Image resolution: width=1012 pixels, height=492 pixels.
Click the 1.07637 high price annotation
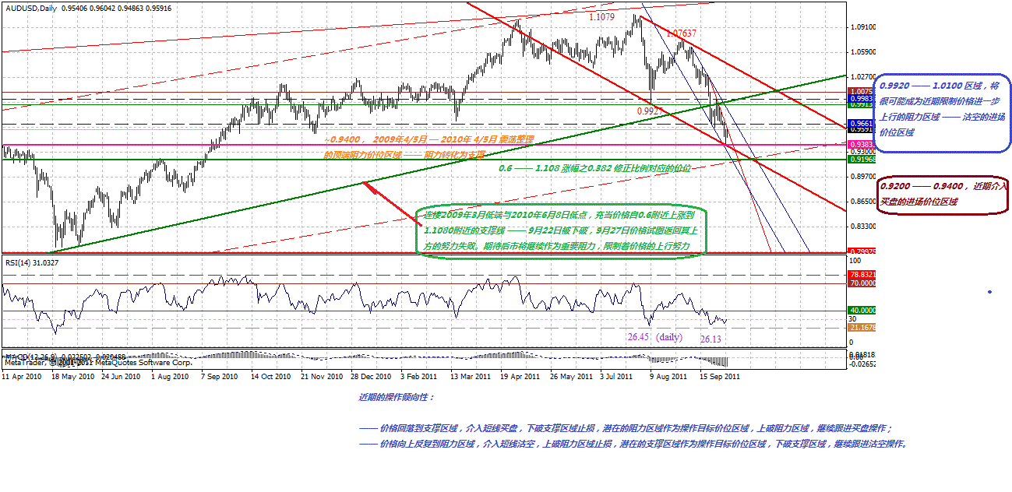point(682,33)
